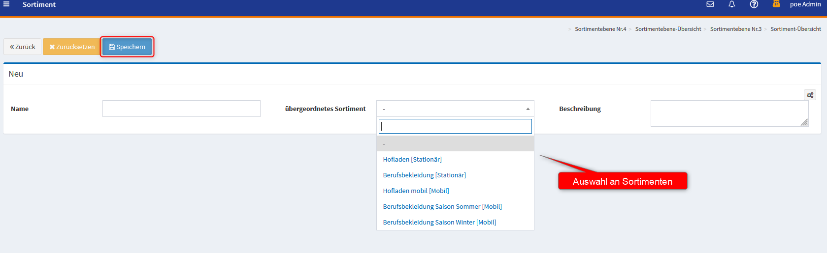Click into the Name input field
827x253 pixels.
pyautogui.click(x=181, y=109)
